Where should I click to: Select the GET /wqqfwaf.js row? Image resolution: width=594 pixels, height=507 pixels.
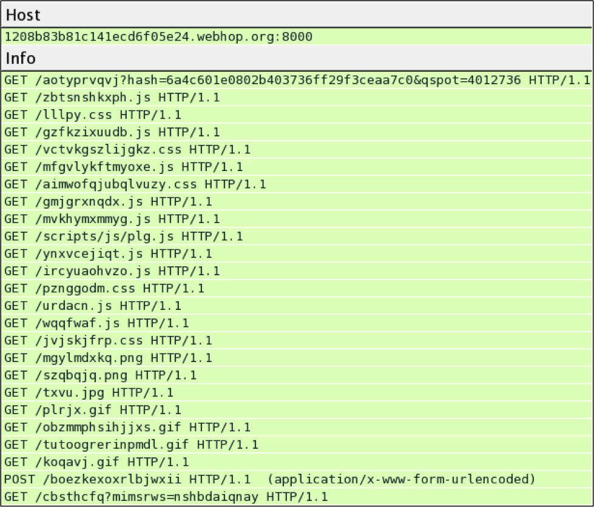pos(297,323)
